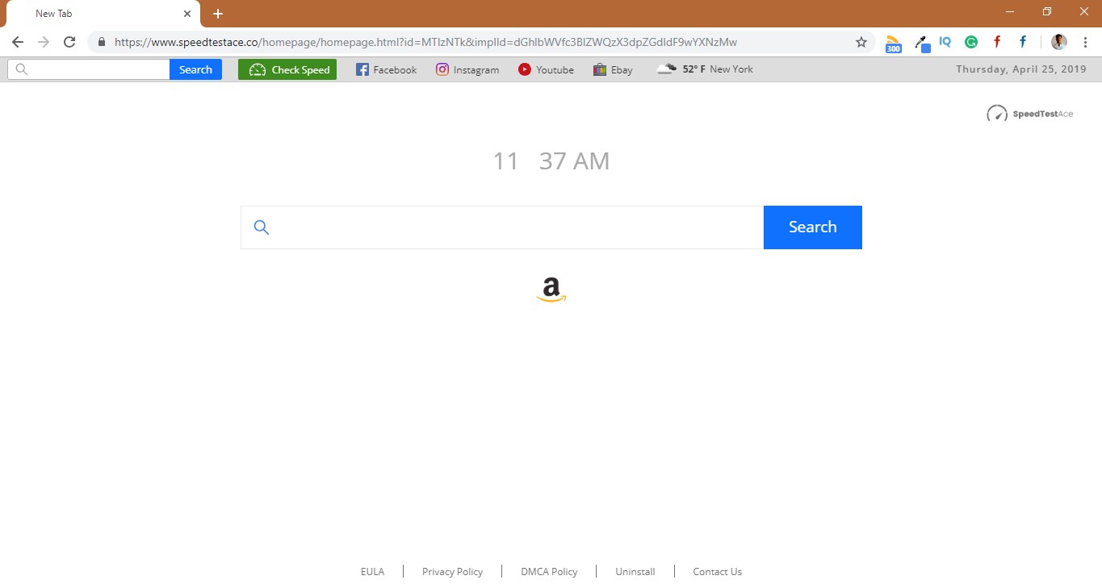Bookmark the page with the star icon

pyautogui.click(x=861, y=41)
